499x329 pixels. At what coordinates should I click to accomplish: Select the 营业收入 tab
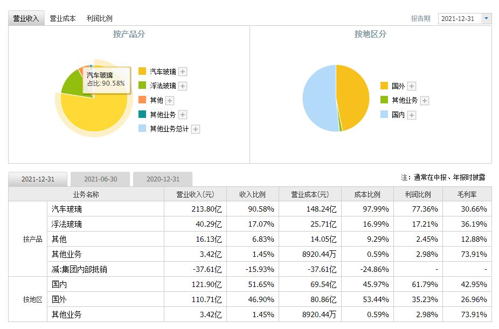click(x=26, y=18)
